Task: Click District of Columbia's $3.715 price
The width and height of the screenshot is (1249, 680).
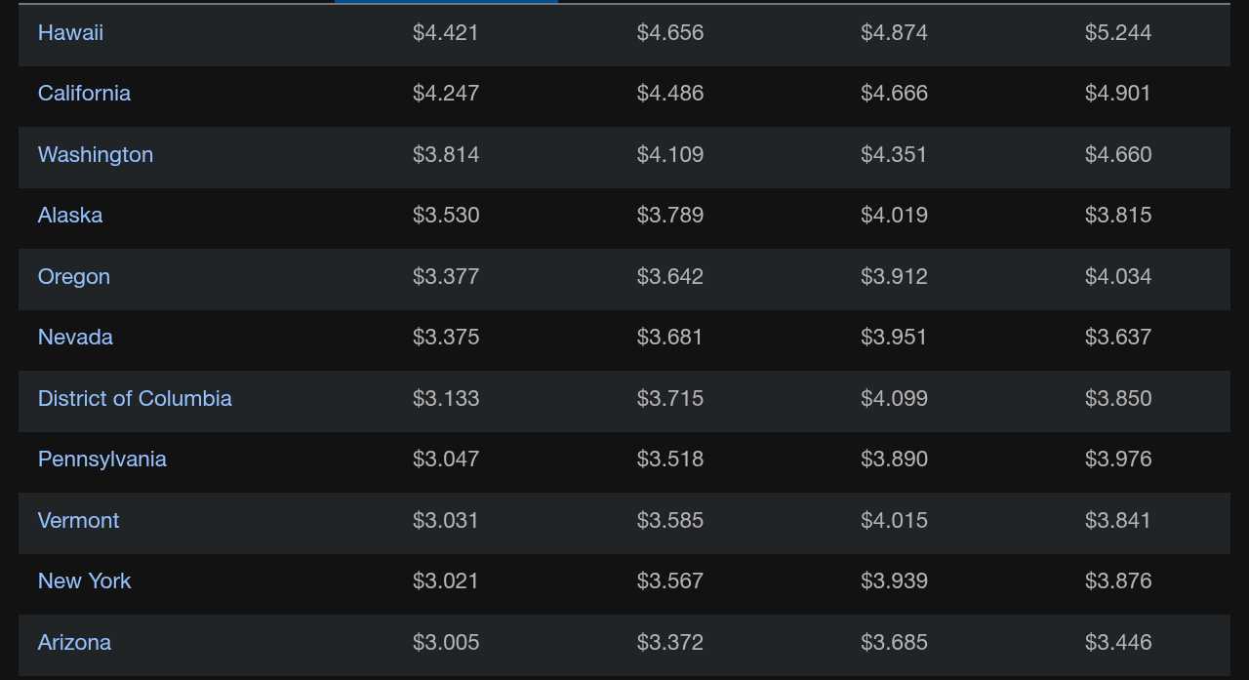Action: (x=670, y=399)
